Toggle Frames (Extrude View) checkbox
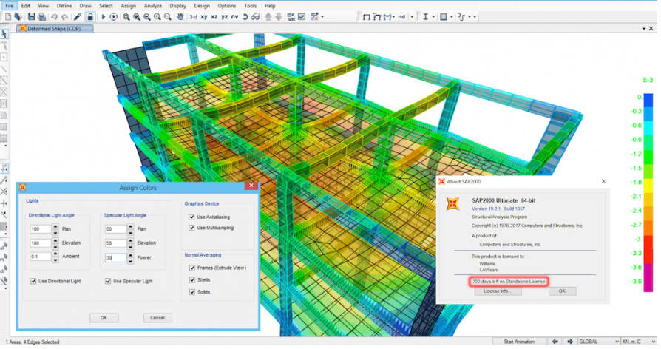This screenshot has width=661, height=349. 192,268
